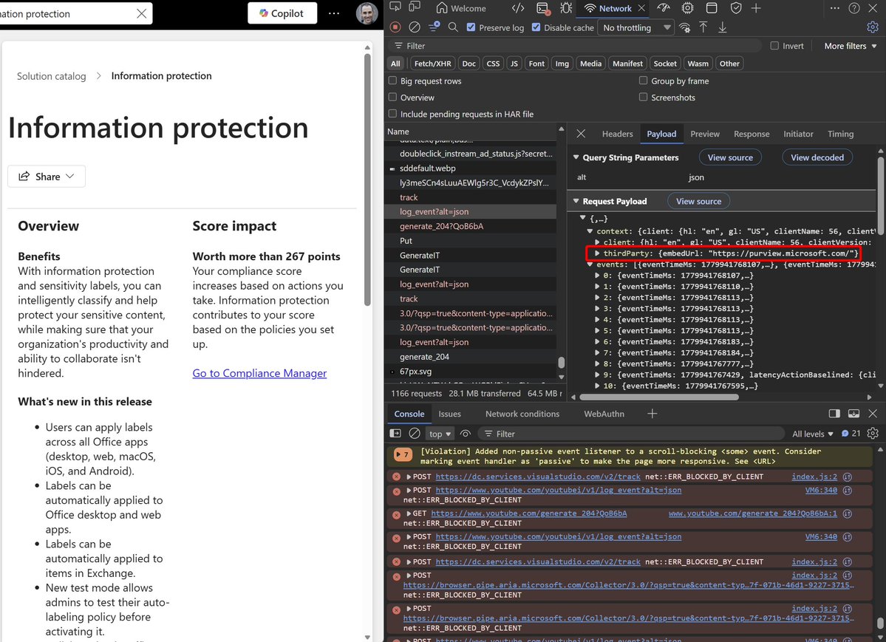The width and height of the screenshot is (886, 642).
Task: Add a new tool with the plus icon
Action: point(756,8)
